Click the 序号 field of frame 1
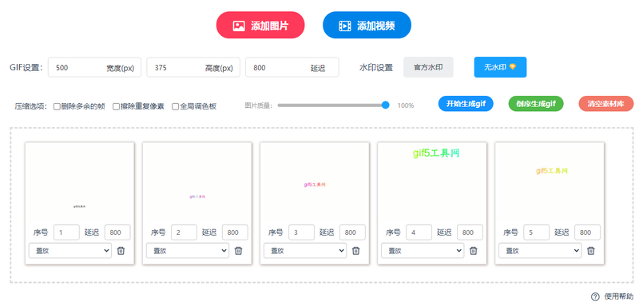The image size is (639, 302). click(66, 232)
